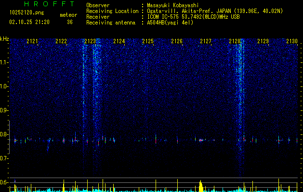Click the 0.9 frequency axis label
Image resolution: width=303 pixels, height=192 pixels.
(x=4, y=110)
